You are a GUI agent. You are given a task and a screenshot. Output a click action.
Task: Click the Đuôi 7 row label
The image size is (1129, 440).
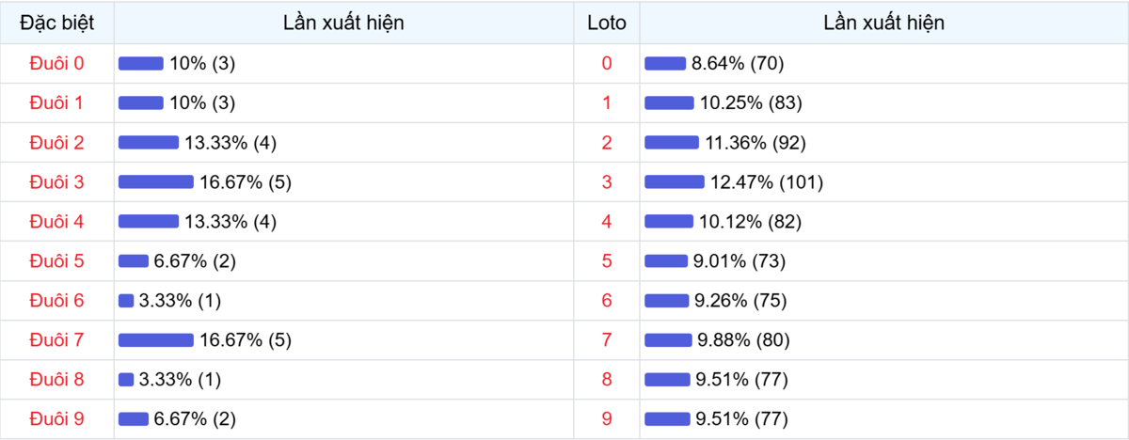tap(56, 340)
